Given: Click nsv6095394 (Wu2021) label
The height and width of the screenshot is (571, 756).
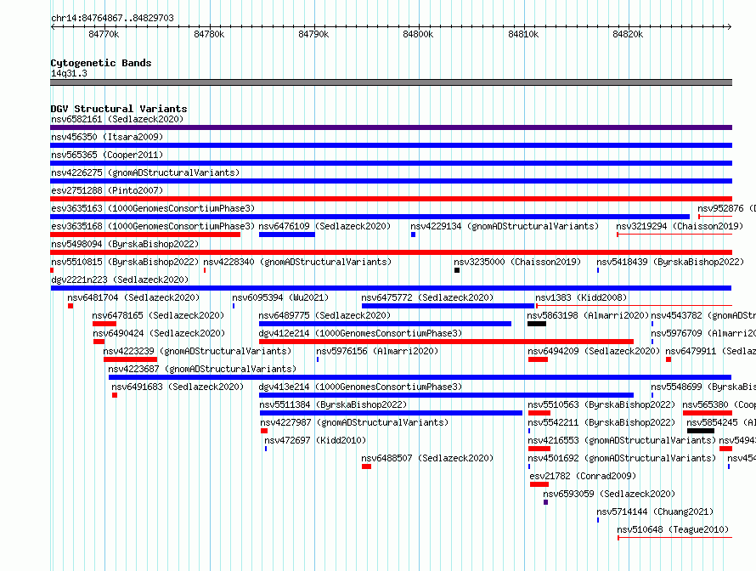Looking at the screenshot, I should [280, 297].
